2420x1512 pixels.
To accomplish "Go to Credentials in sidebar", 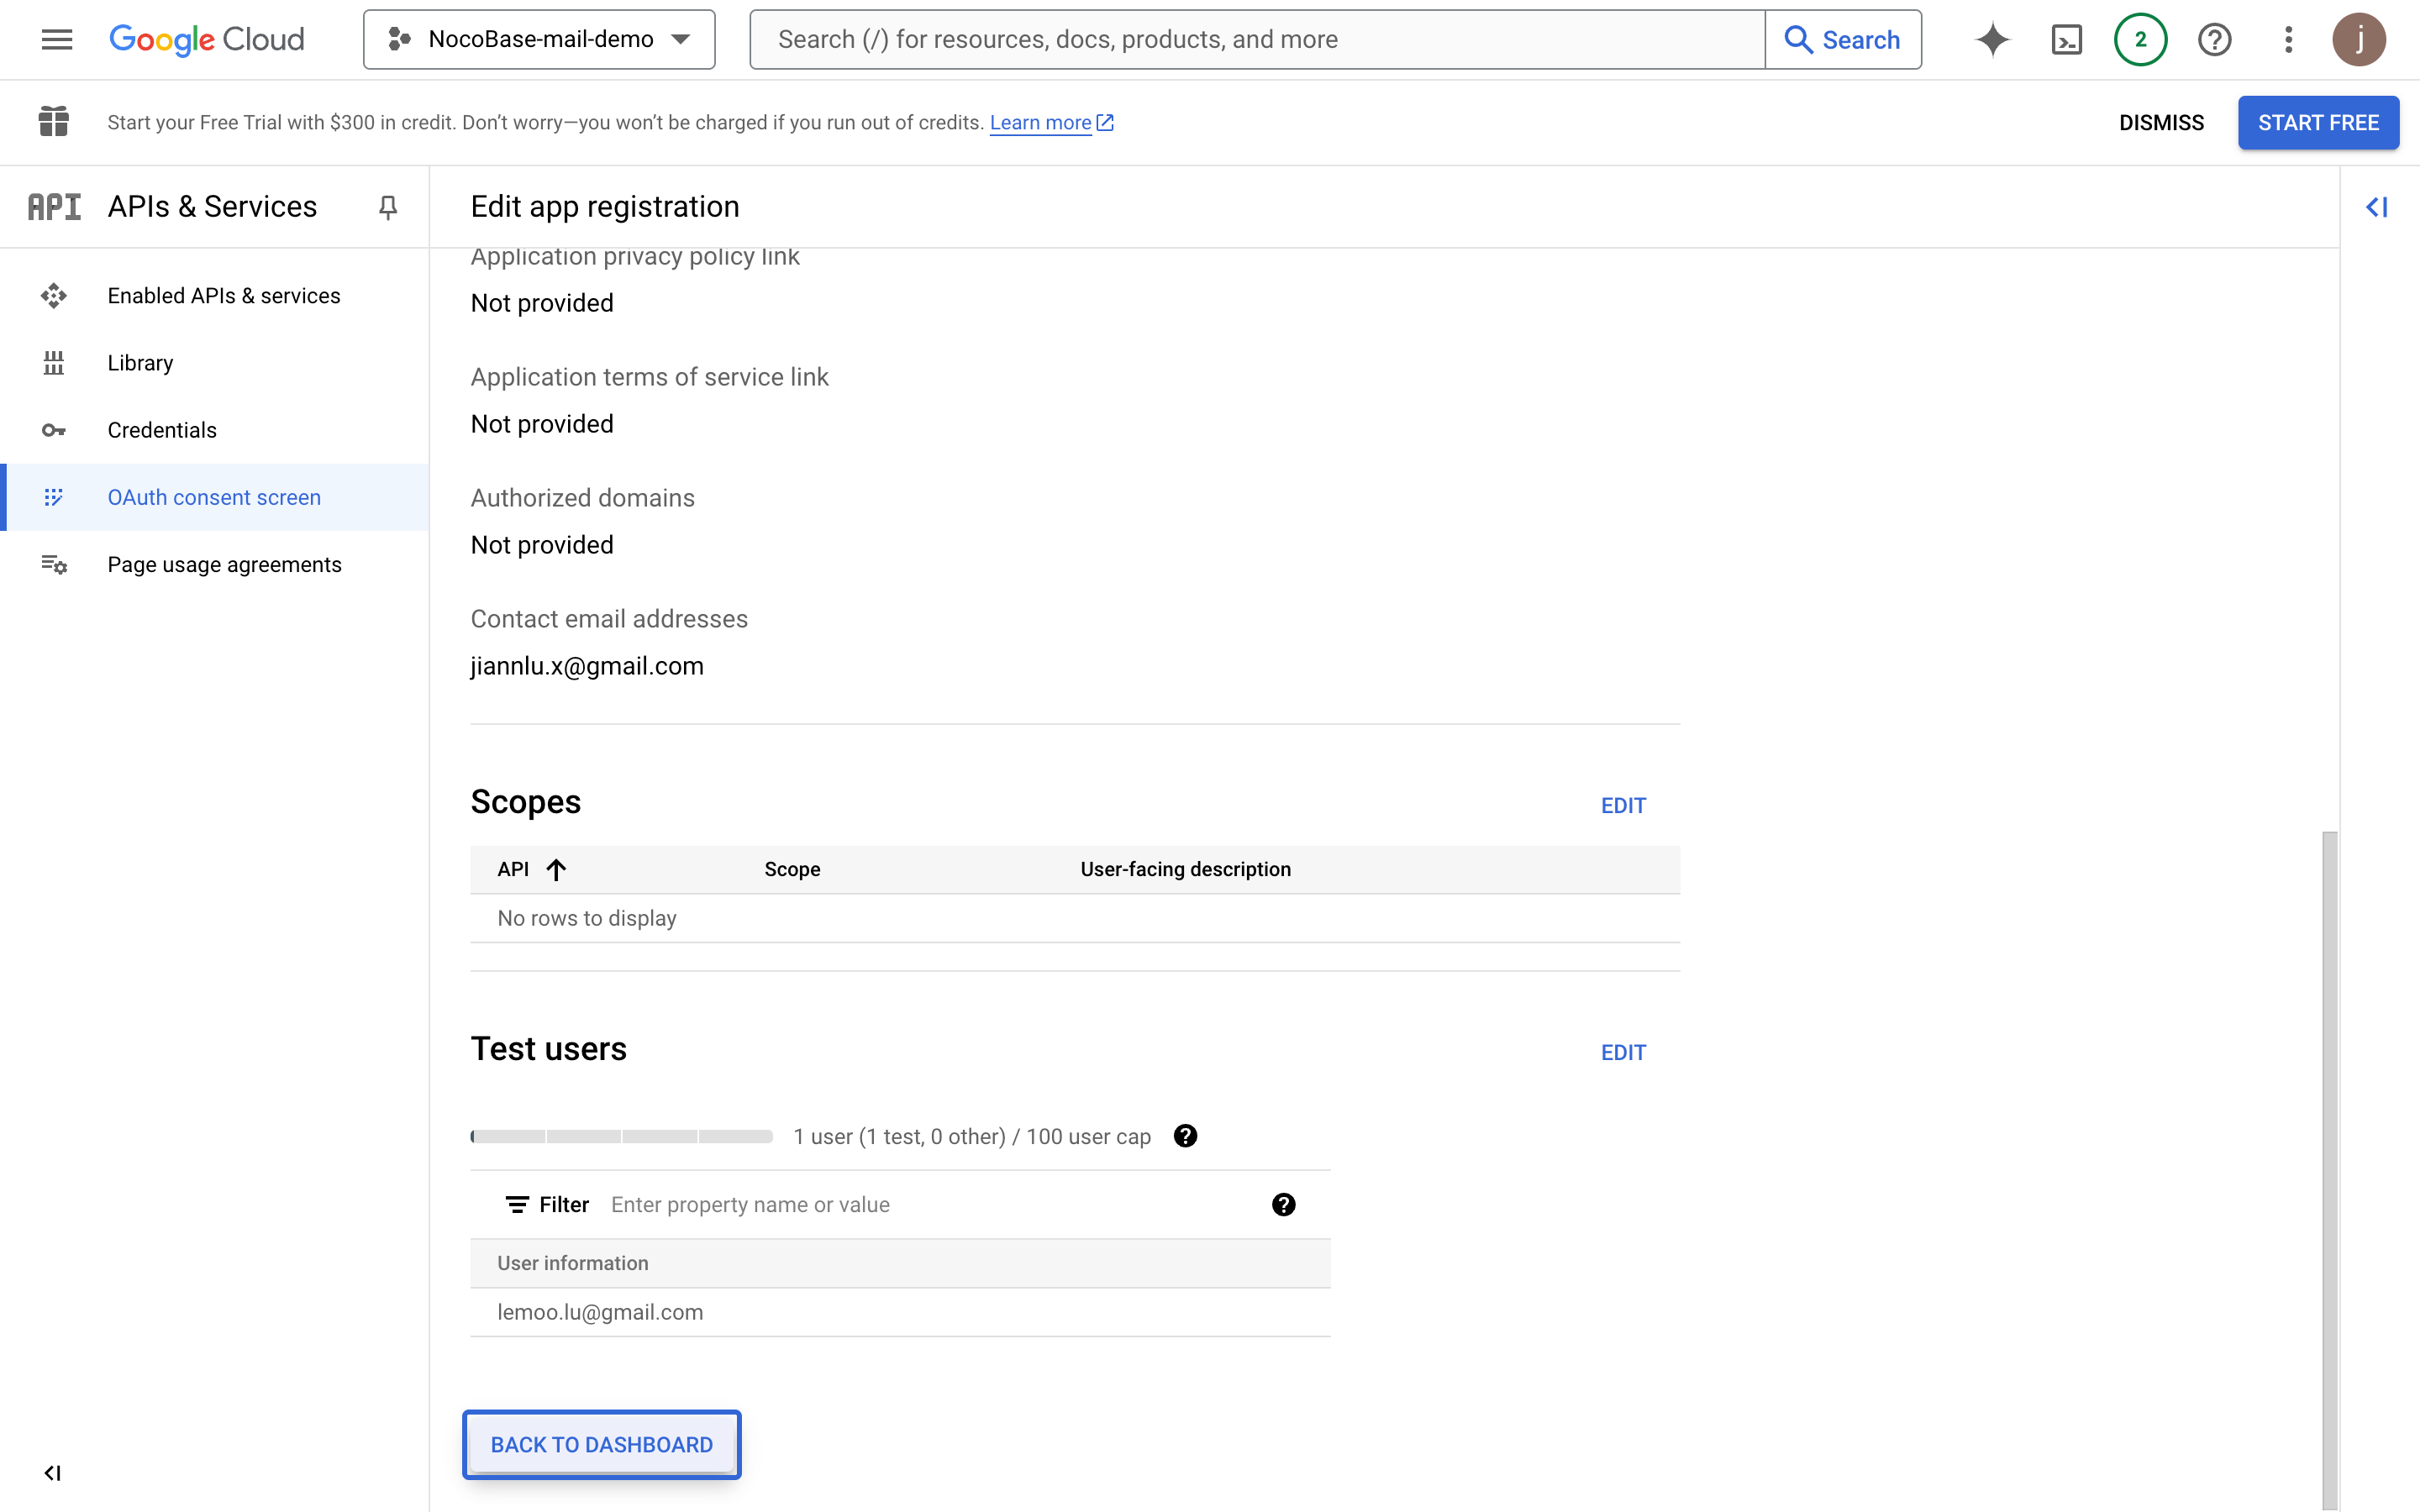I will [162, 430].
